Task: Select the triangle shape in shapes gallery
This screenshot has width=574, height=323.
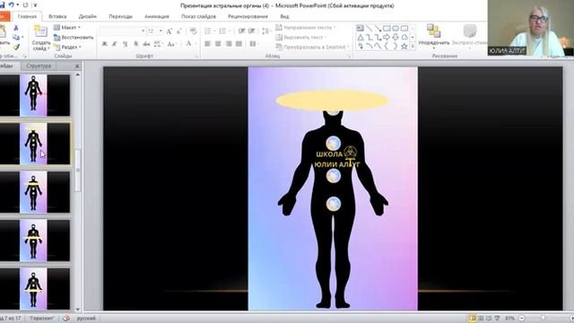Action: (x=361, y=38)
